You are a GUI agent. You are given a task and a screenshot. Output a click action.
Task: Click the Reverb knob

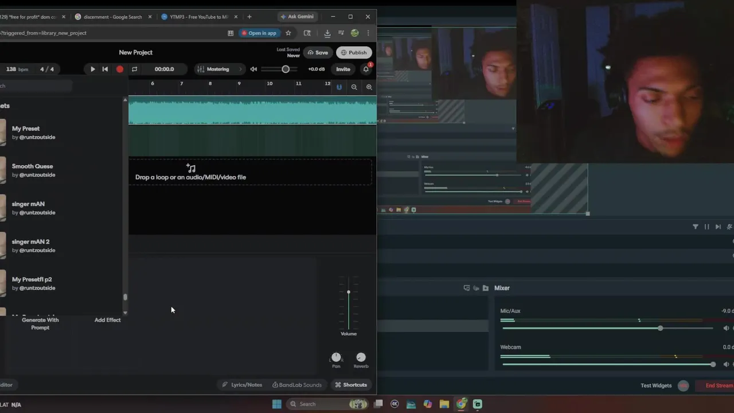(x=361, y=357)
